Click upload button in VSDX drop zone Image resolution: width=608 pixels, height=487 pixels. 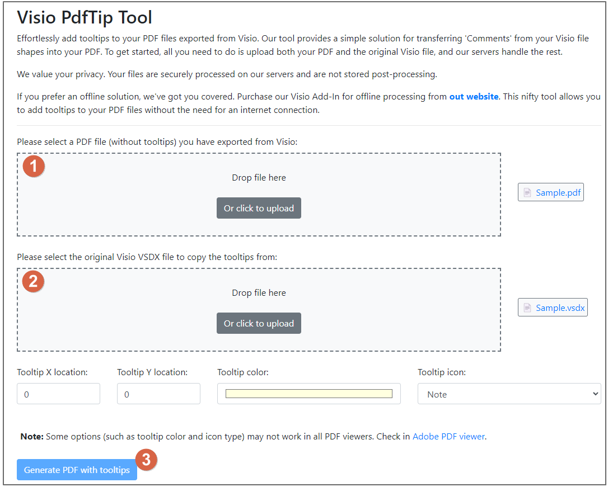(x=259, y=323)
